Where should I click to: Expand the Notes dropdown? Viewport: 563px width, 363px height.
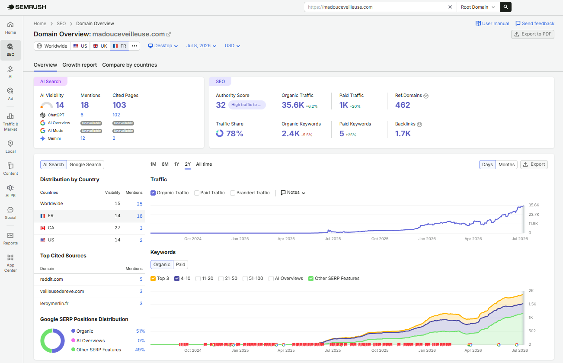[293, 193]
